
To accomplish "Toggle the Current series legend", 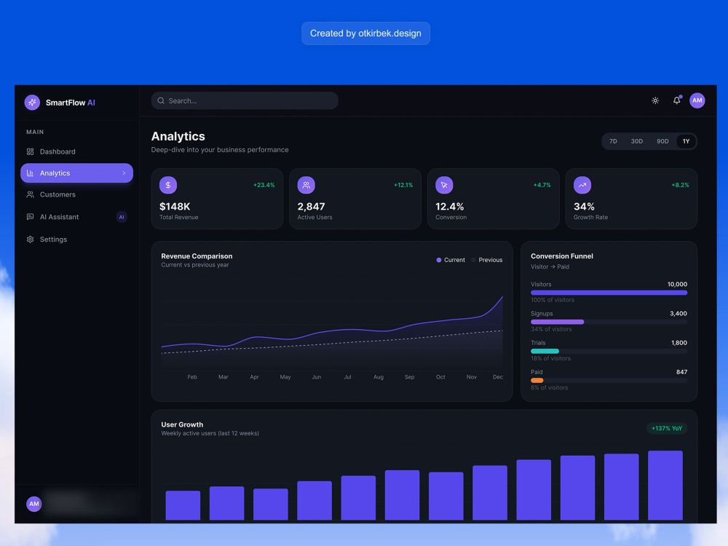I will [451, 260].
